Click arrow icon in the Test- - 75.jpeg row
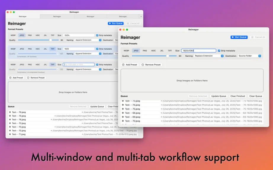This screenshot has height=170, width=273. [161, 109]
